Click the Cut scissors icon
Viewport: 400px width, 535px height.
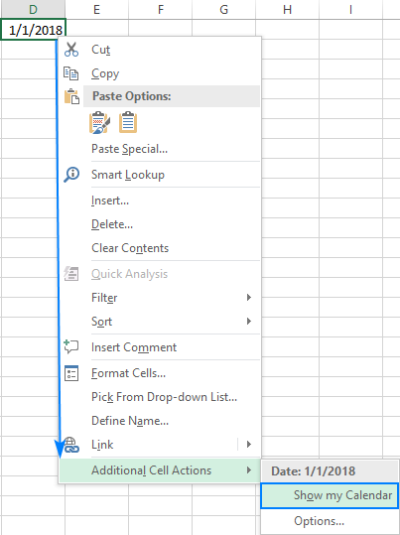[71, 50]
